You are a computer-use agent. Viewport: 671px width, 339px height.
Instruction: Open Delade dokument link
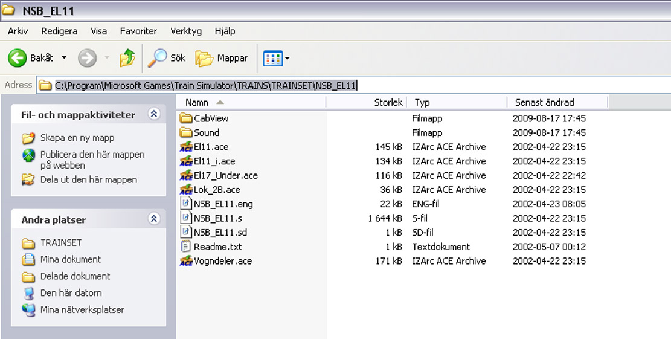click(75, 276)
